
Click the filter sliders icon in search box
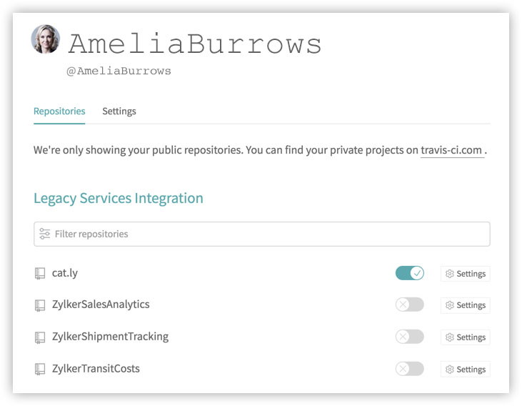(x=44, y=234)
